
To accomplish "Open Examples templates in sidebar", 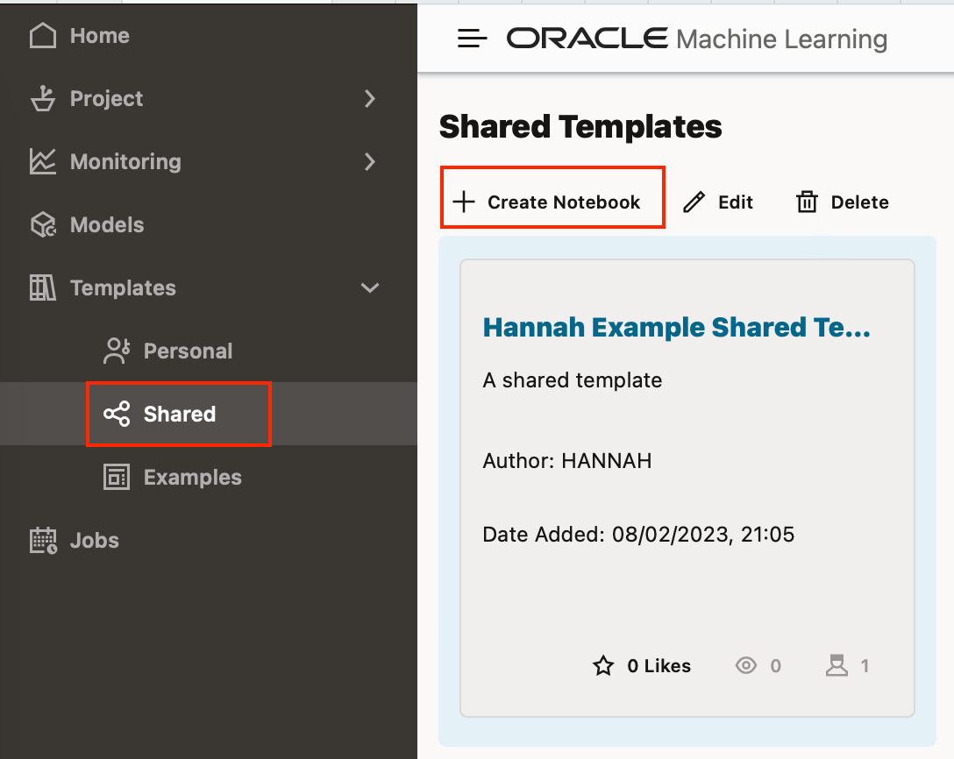I will coord(192,478).
